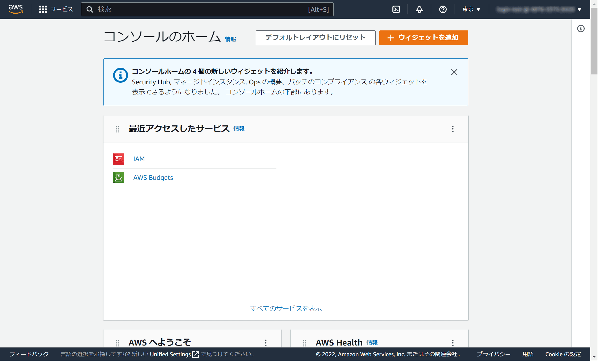Click Cookie の設定 footer link
This screenshot has width=598, height=361.
[563, 354]
